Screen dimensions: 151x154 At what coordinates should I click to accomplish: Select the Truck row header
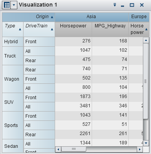click(13, 56)
